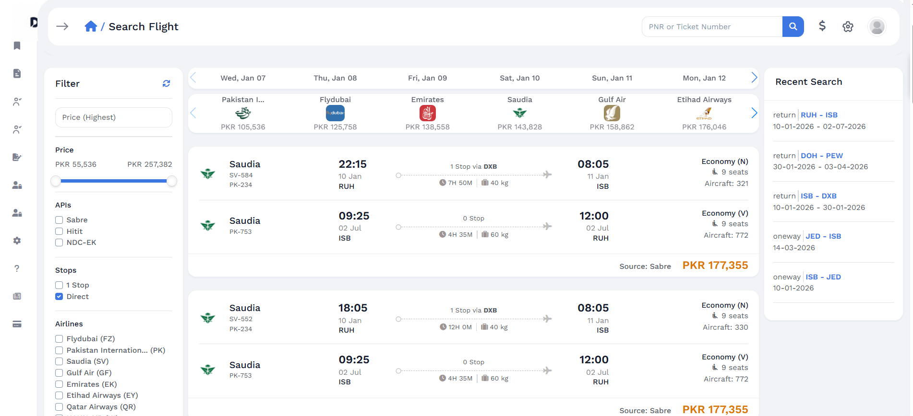The image size is (913, 416).
Task: Open the sidebar cog settings icon
Action: 17,241
